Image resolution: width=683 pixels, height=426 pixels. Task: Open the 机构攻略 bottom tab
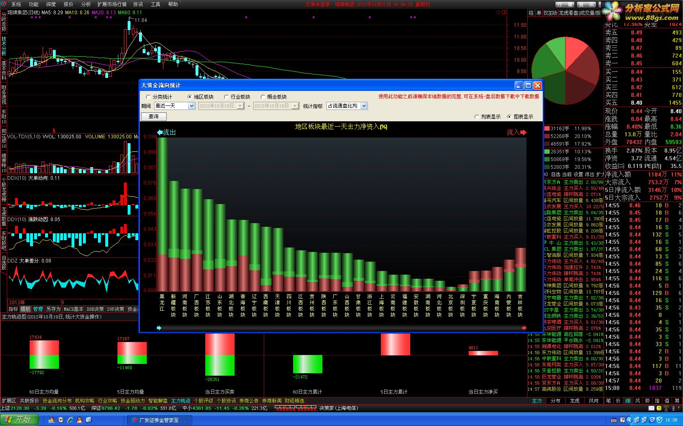(85, 401)
